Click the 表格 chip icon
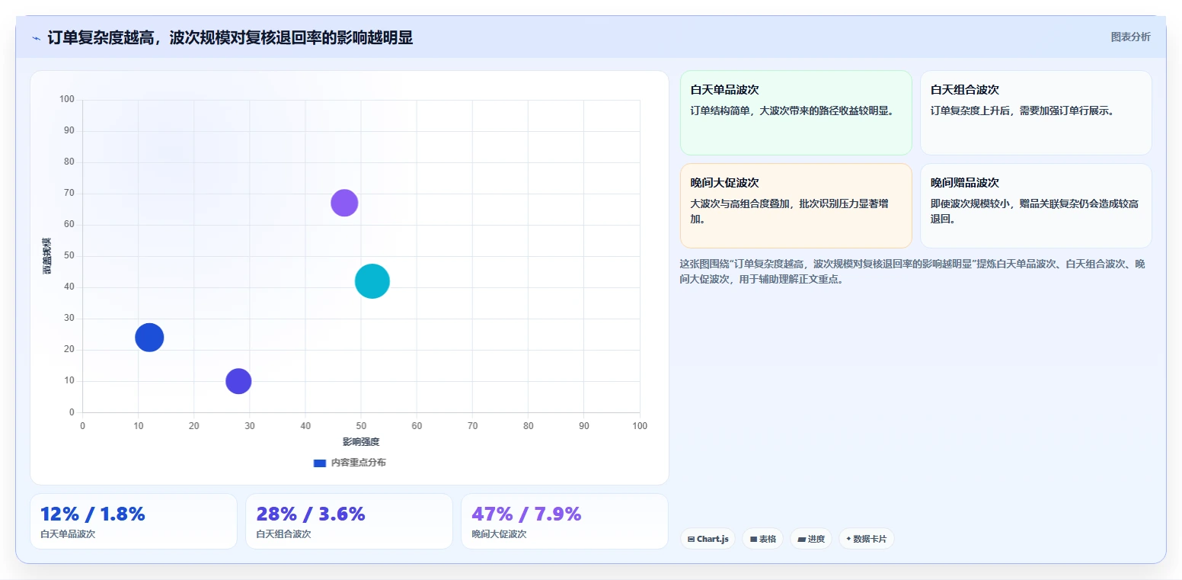 point(753,539)
